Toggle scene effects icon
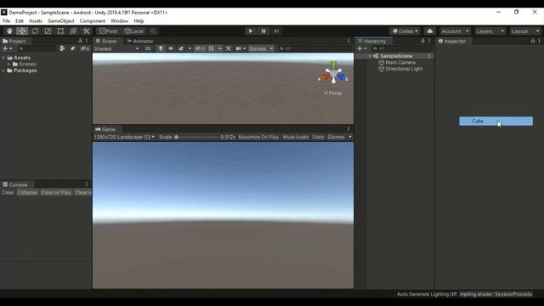 coord(181,49)
